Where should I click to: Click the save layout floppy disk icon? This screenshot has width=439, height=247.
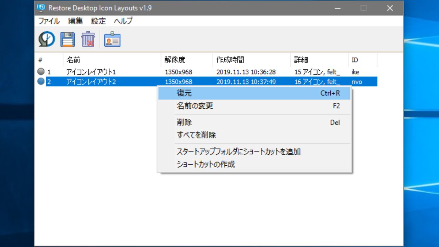click(68, 39)
